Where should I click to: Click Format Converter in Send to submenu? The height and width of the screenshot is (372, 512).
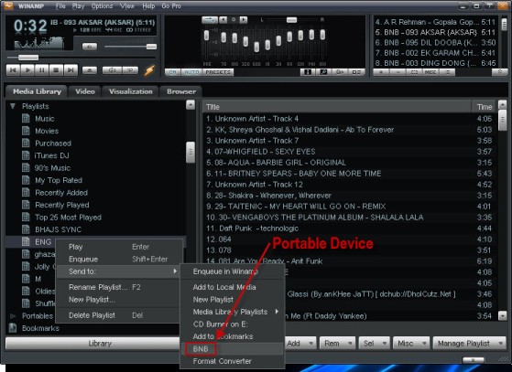pos(233,361)
